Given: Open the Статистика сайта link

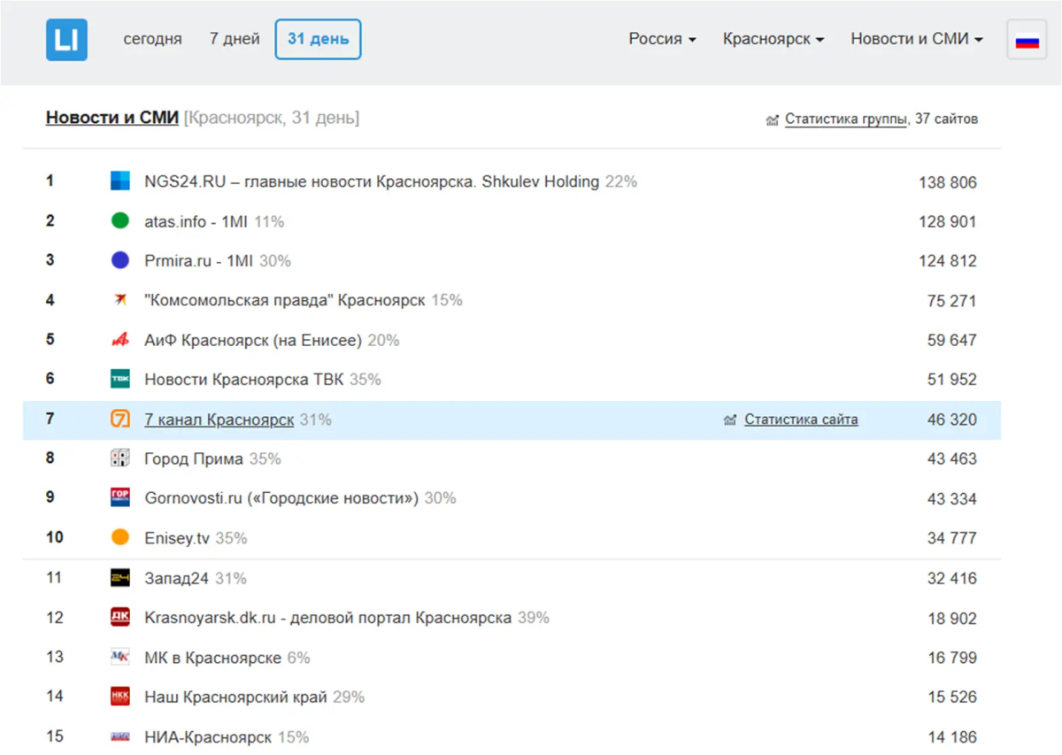Looking at the screenshot, I should pyautogui.click(x=801, y=420).
